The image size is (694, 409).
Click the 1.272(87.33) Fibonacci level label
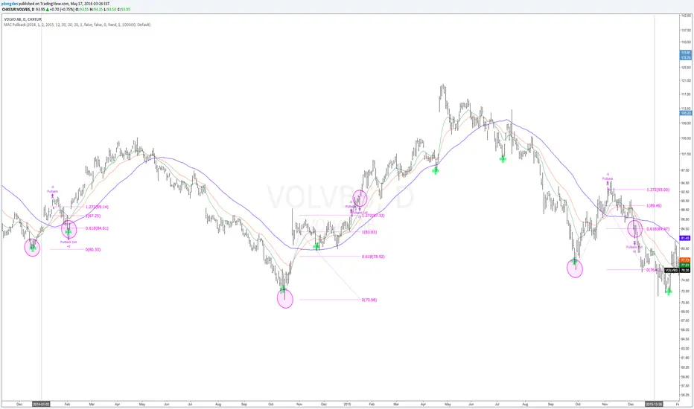[x=373, y=216]
